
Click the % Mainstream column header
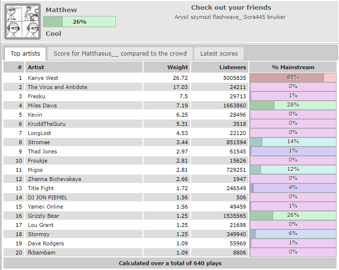(293, 67)
